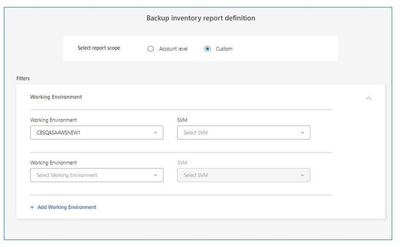Click the caret arrow of the enabled SVM dropdown
The height and width of the screenshot is (247, 400).
pyautogui.click(x=302, y=132)
